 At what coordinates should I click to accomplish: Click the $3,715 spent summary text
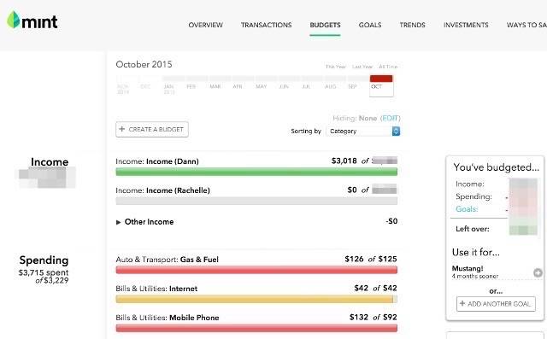(44, 272)
